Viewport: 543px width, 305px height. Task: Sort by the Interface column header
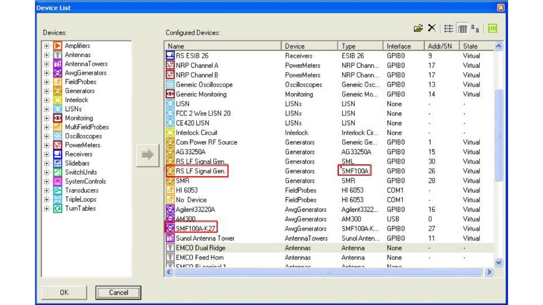[404, 46]
